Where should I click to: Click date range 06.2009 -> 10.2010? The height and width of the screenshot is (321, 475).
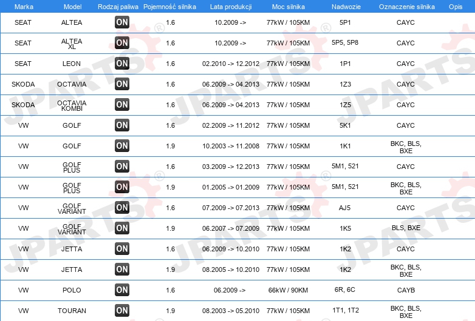click(x=231, y=249)
